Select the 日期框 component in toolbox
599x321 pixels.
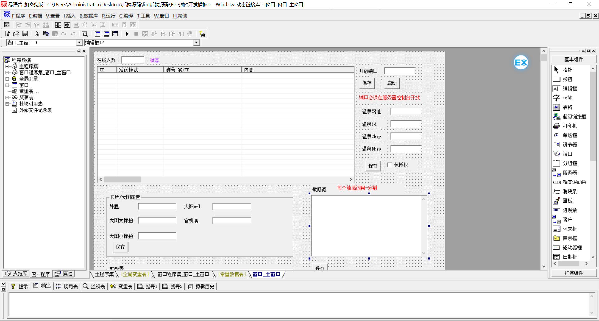click(569, 257)
